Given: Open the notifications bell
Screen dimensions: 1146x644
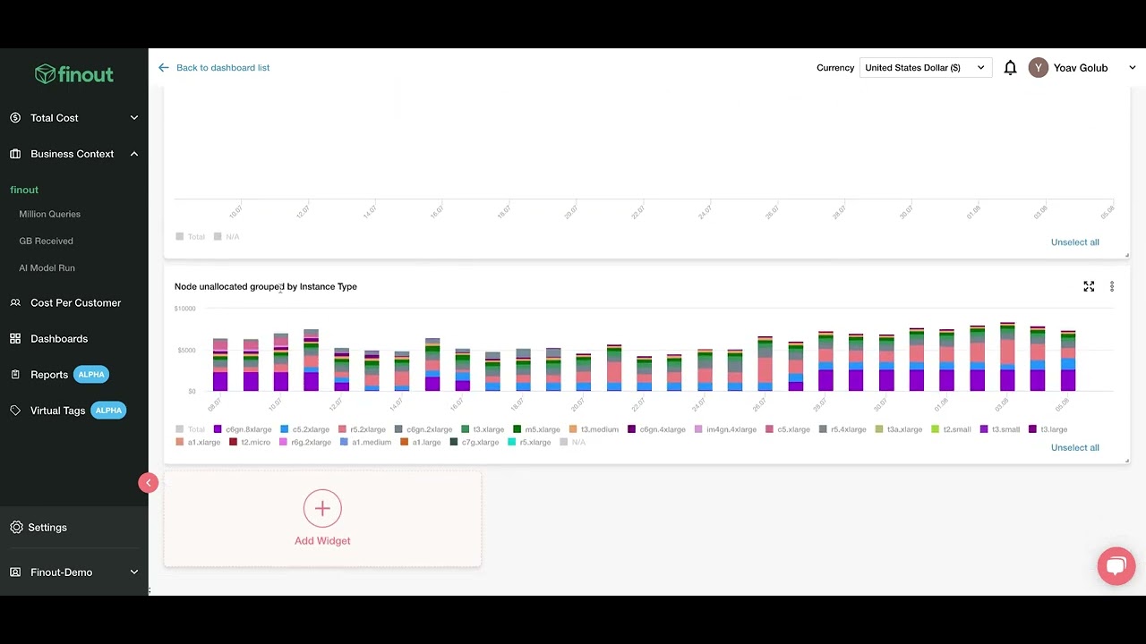Looking at the screenshot, I should coord(1010,68).
